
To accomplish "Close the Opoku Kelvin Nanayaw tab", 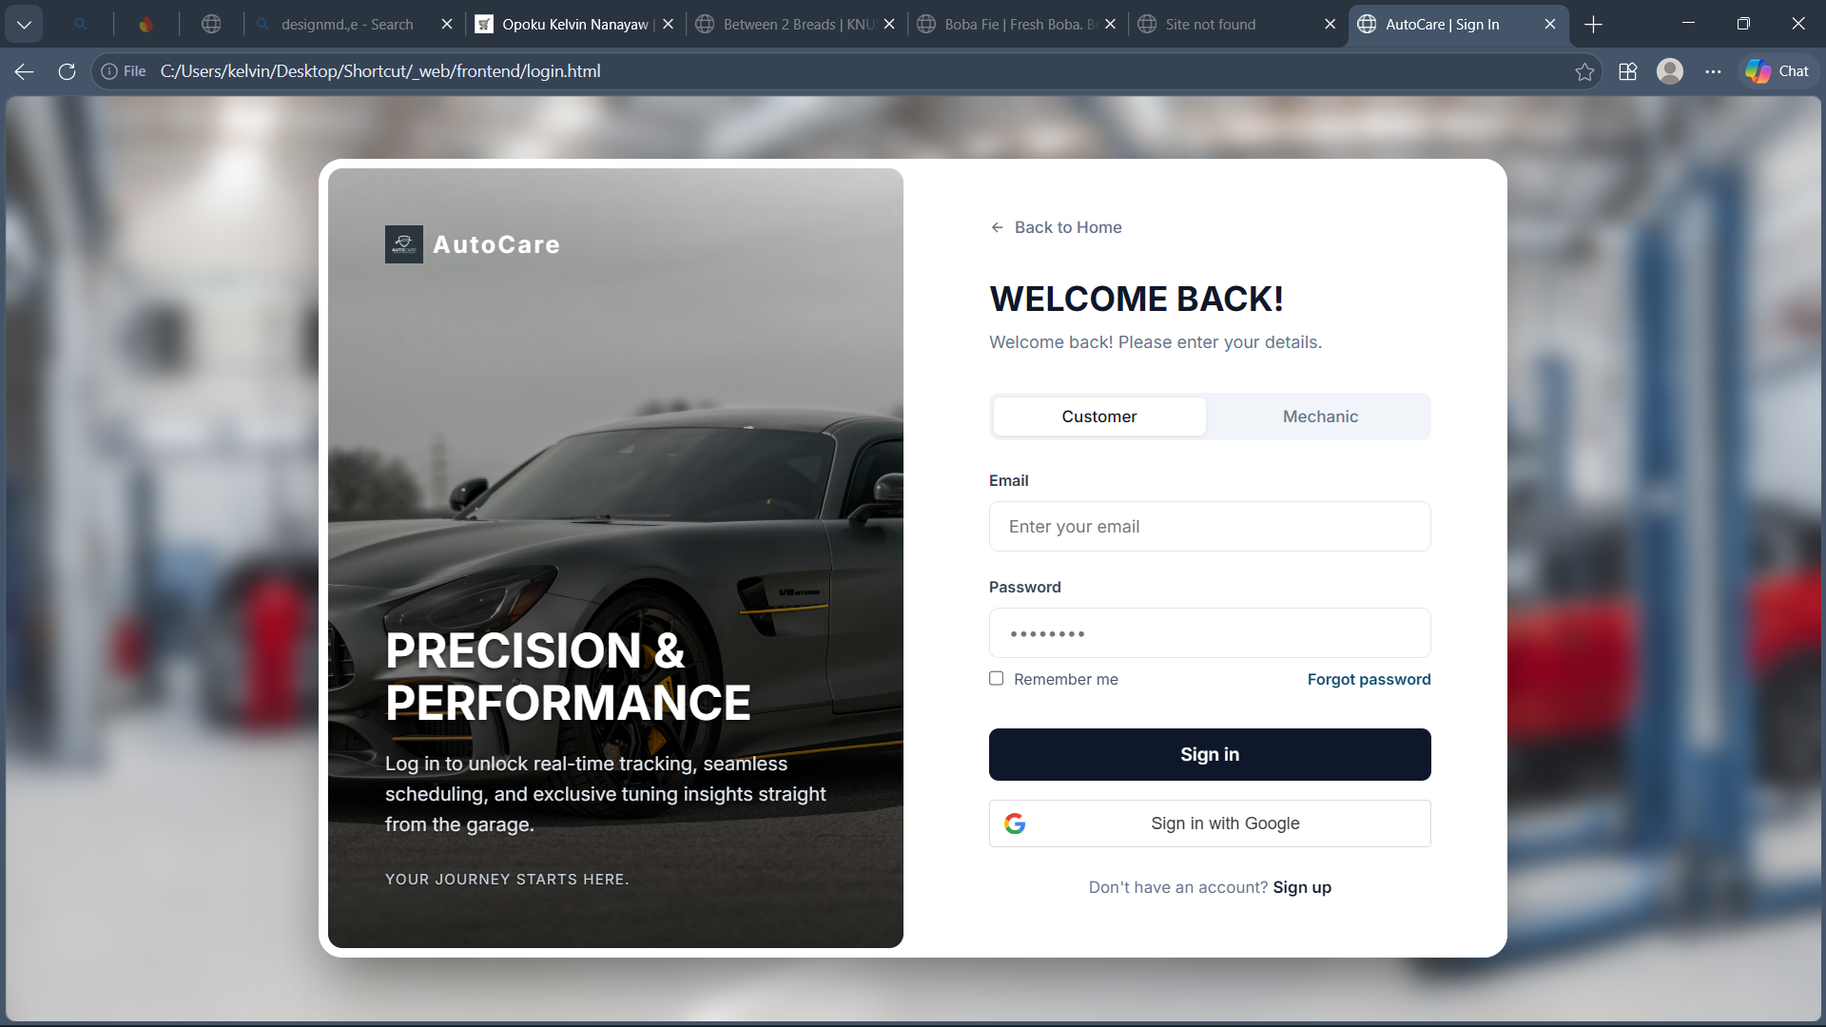I will [x=669, y=25].
